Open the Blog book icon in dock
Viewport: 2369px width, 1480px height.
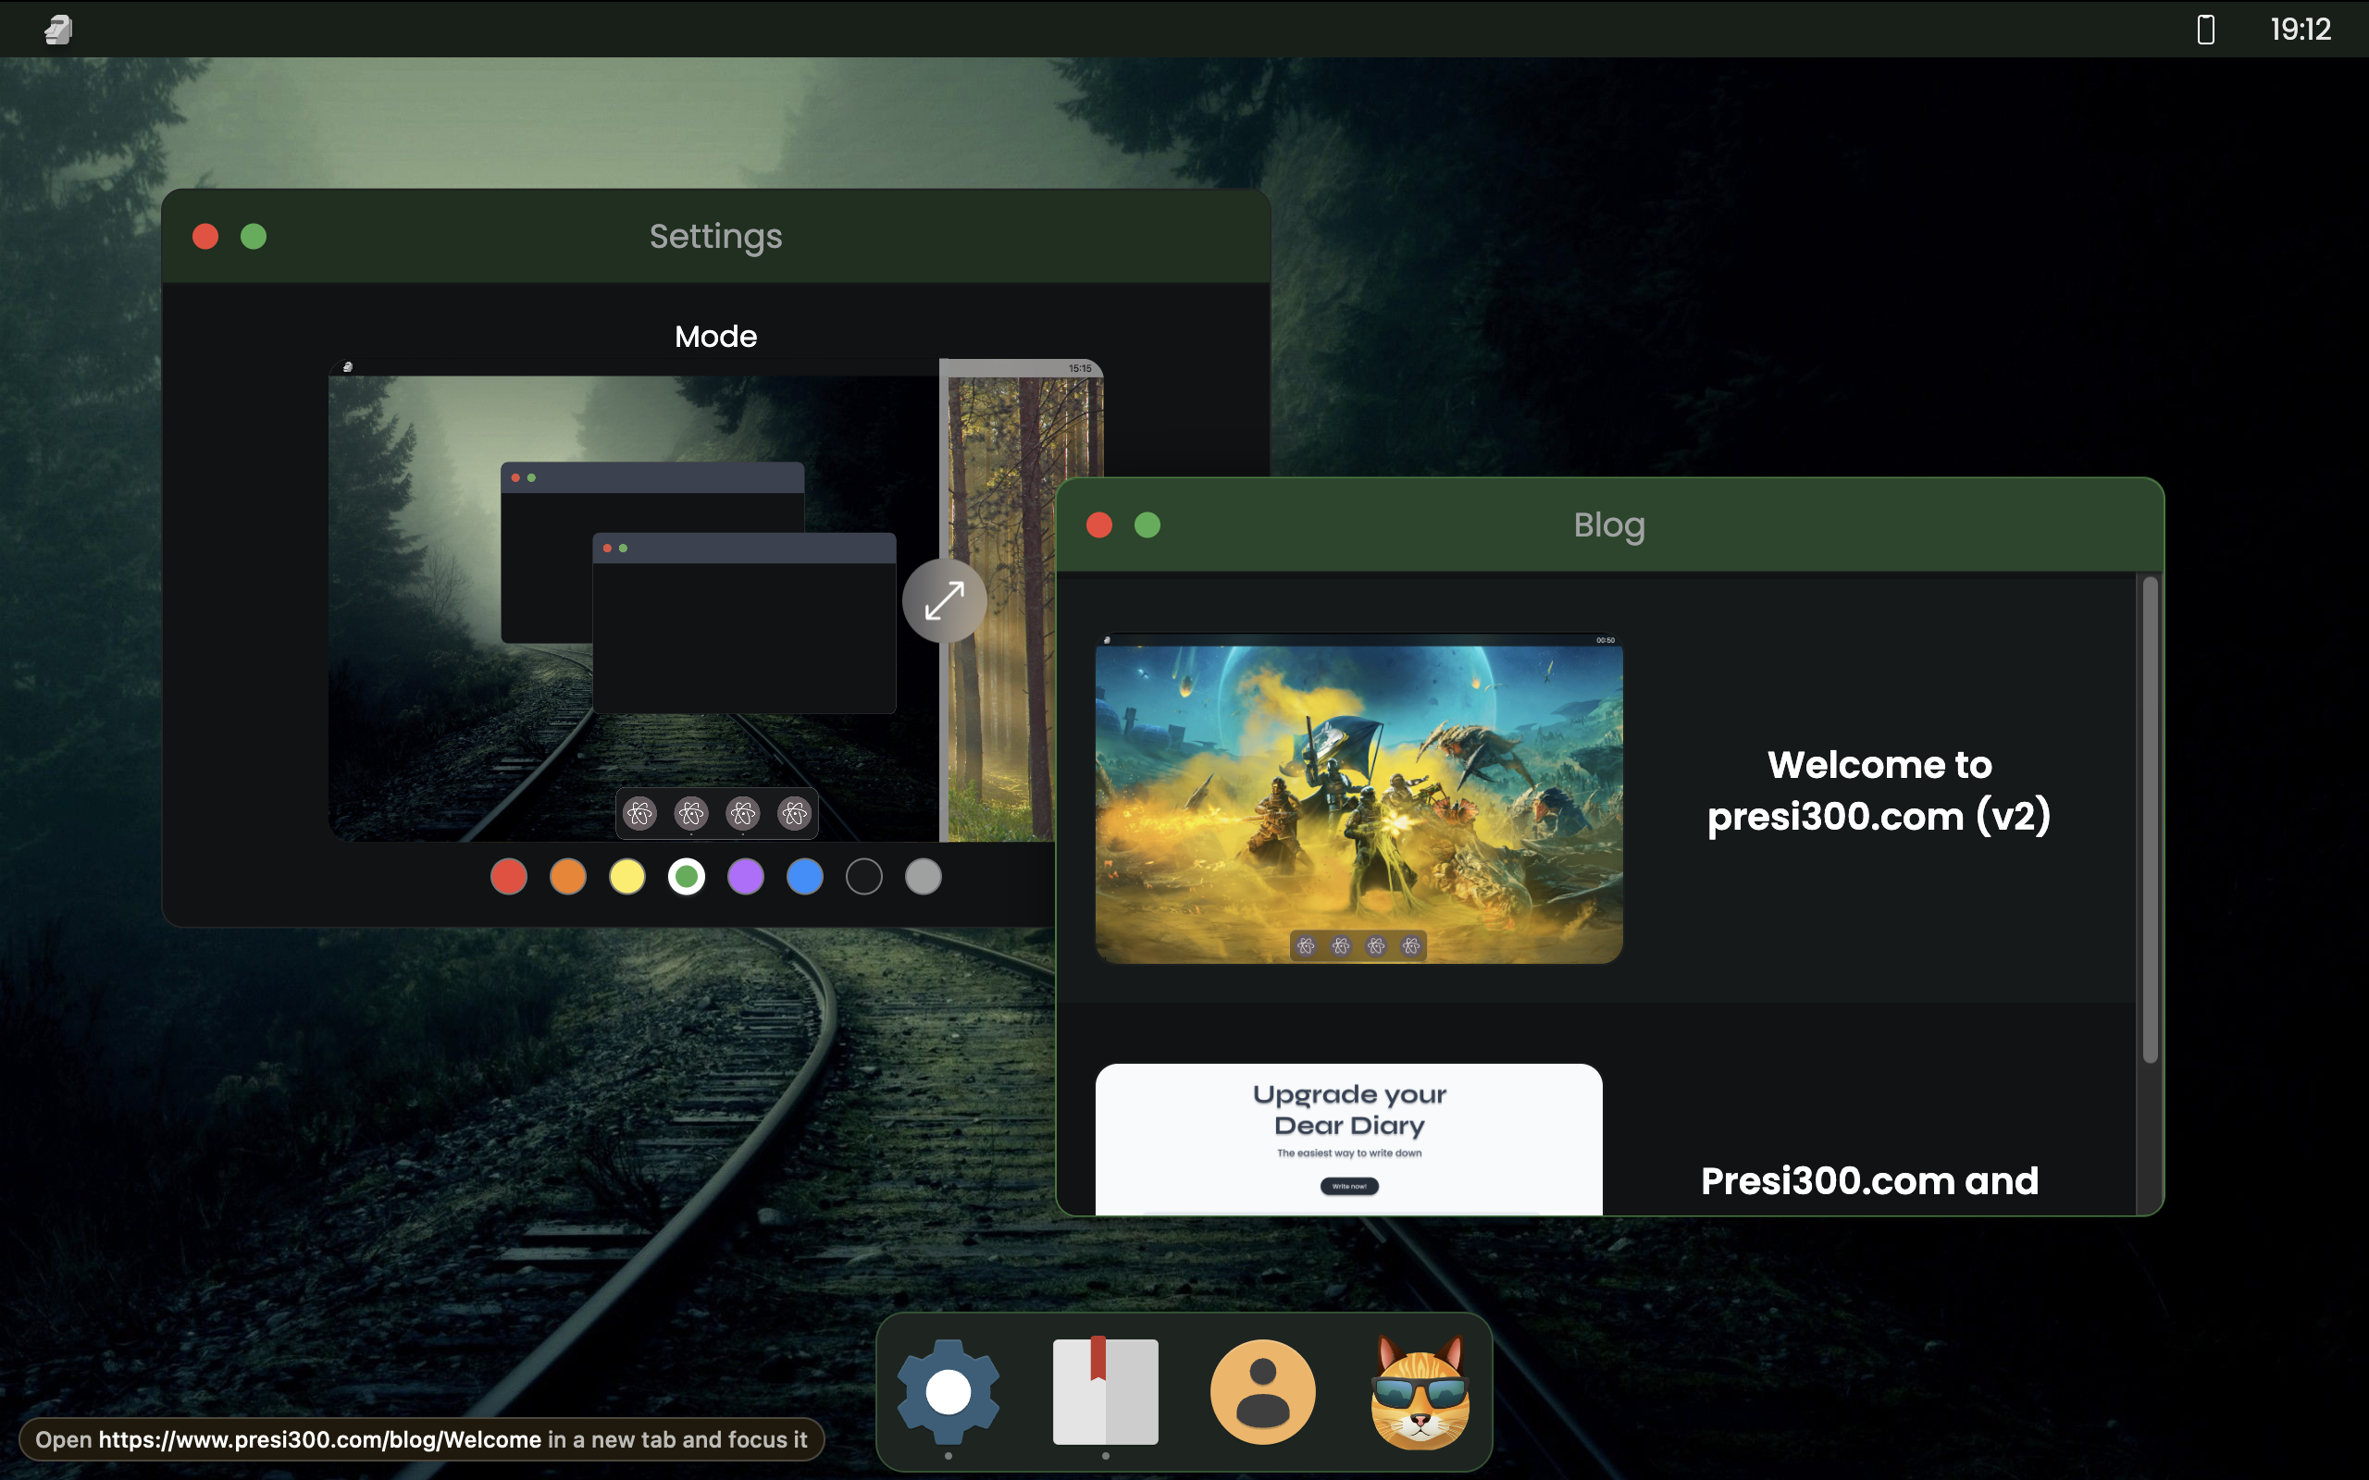1105,1391
